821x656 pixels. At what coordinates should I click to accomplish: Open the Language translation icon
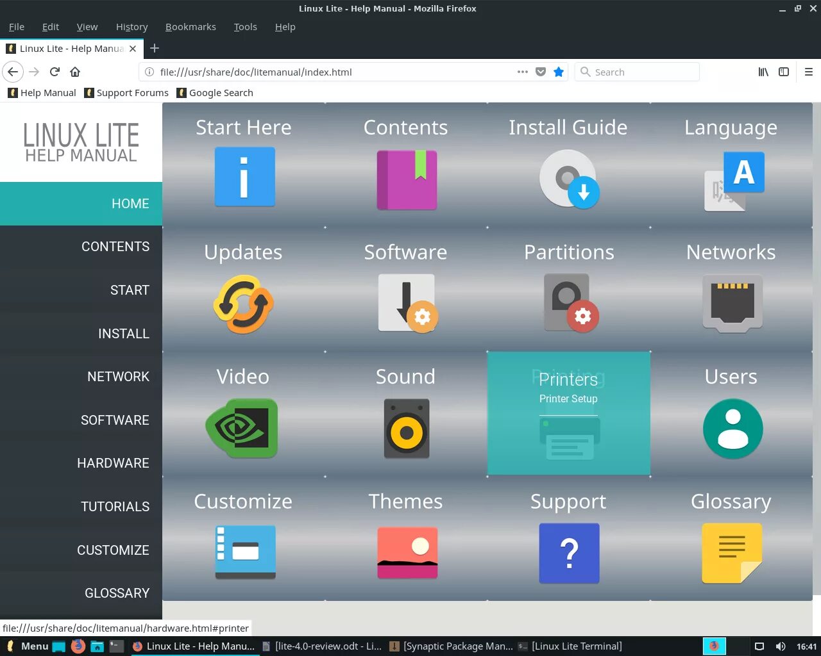(x=734, y=181)
